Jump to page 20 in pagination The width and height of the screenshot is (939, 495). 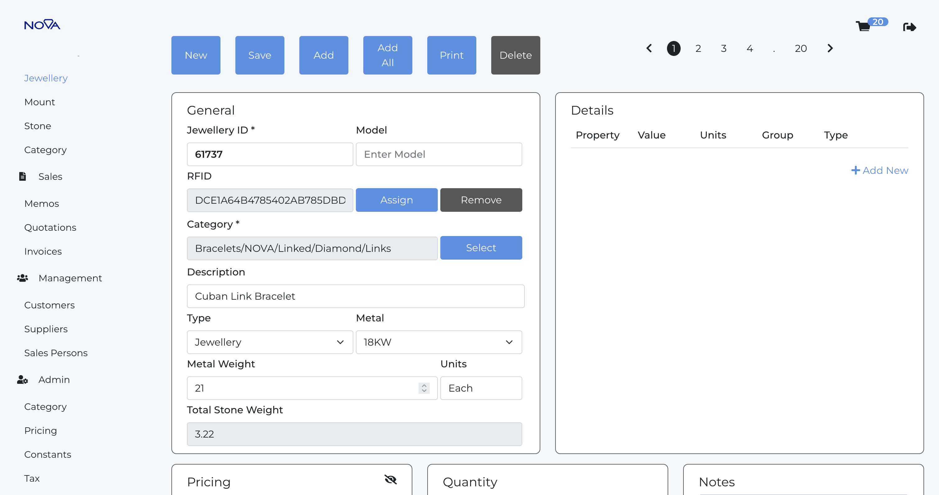click(x=801, y=48)
